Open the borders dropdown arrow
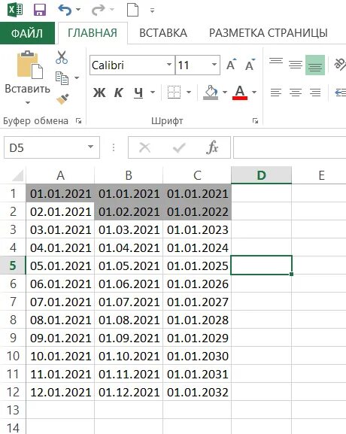The image size is (346, 434). coord(189,93)
